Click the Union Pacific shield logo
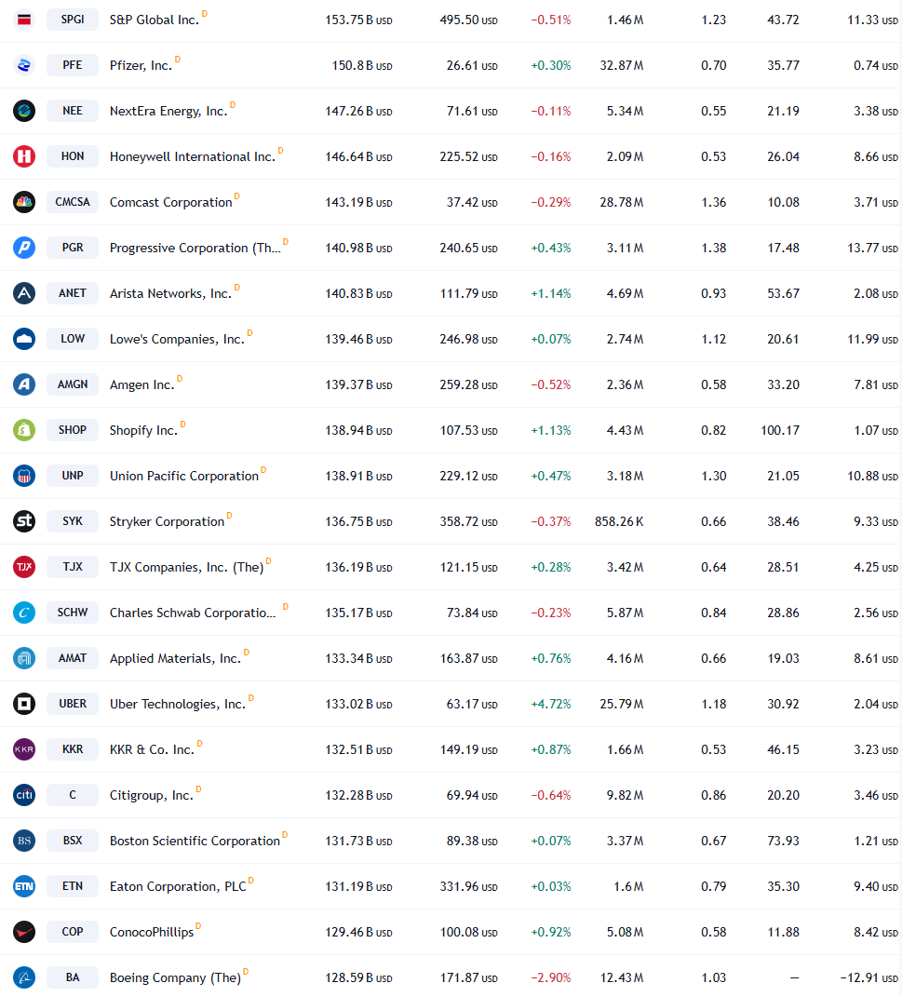This screenshot has width=902, height=997. 24,476
